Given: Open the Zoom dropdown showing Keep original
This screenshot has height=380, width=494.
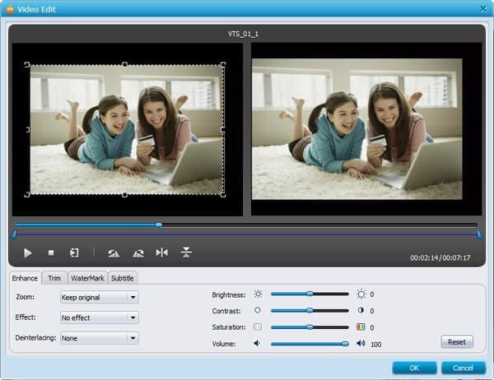Looking at the screenshot, I should [x=100, y=297].
